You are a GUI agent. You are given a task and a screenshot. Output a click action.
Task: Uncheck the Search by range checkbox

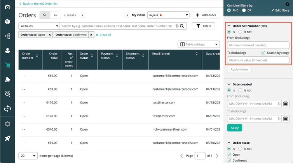[x=263, y=53]
